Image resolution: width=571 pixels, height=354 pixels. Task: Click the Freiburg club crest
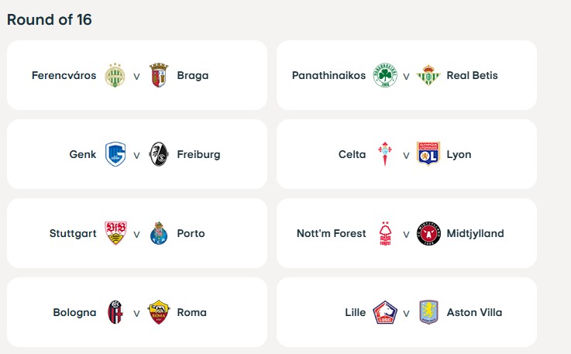pos(159,154)
